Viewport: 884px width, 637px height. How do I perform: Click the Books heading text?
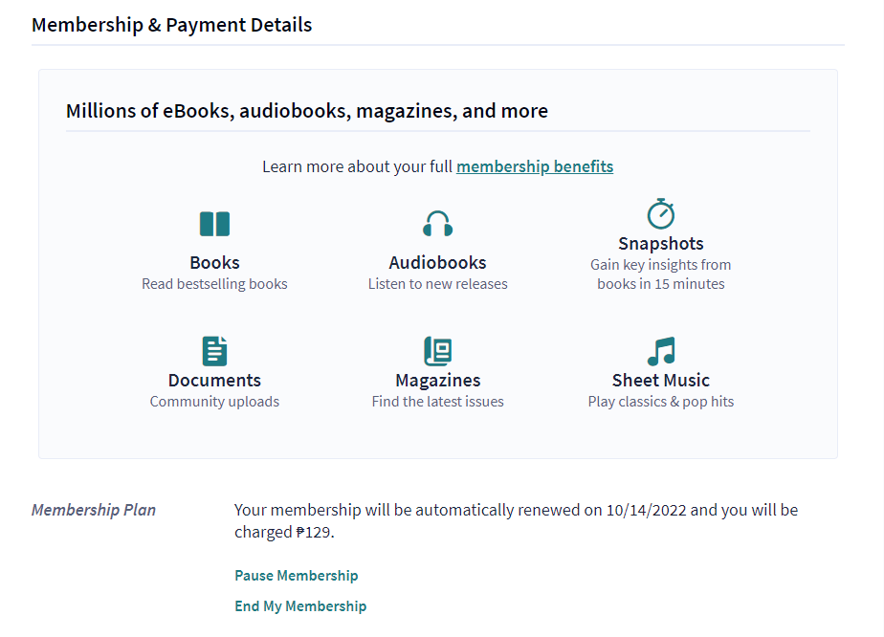pyautogui.click(x=214, y=263)
